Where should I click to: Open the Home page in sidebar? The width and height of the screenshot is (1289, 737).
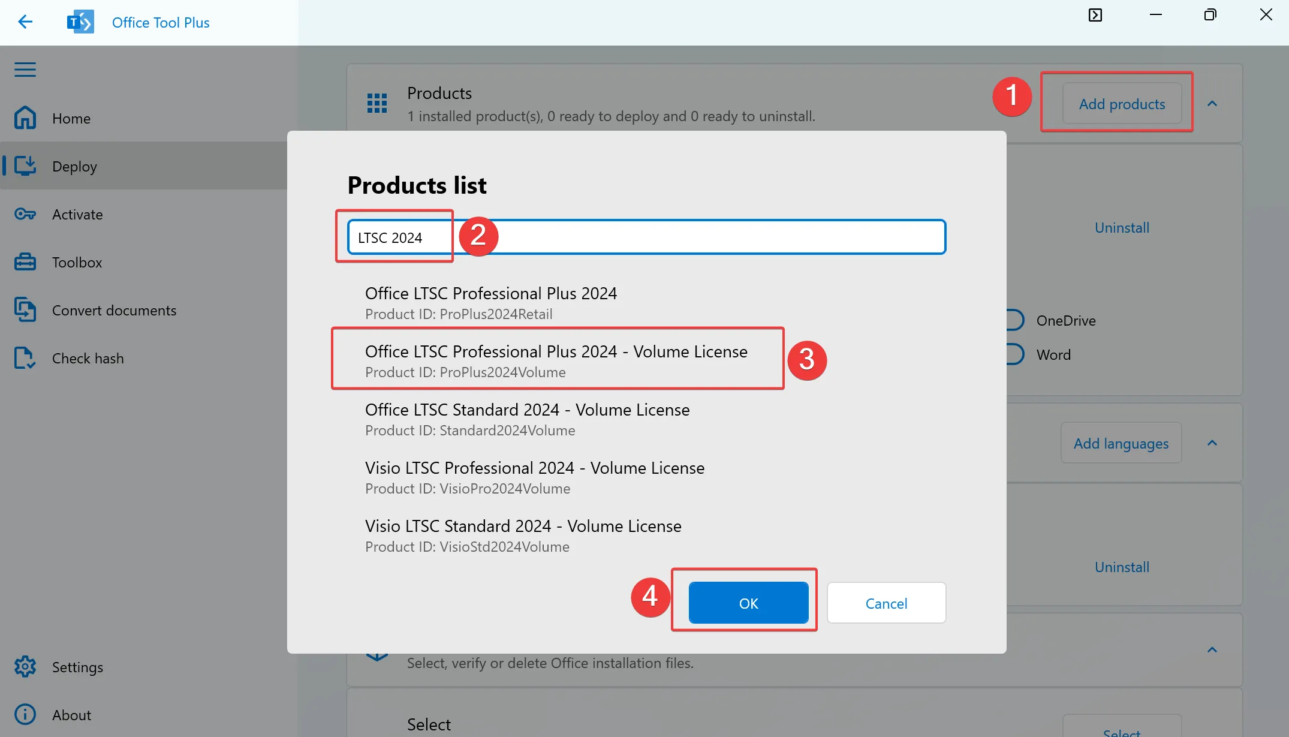(71, 118)
